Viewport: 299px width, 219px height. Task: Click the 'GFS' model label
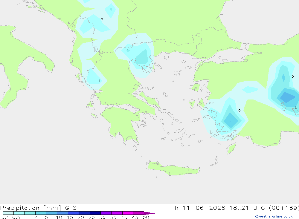71,208
